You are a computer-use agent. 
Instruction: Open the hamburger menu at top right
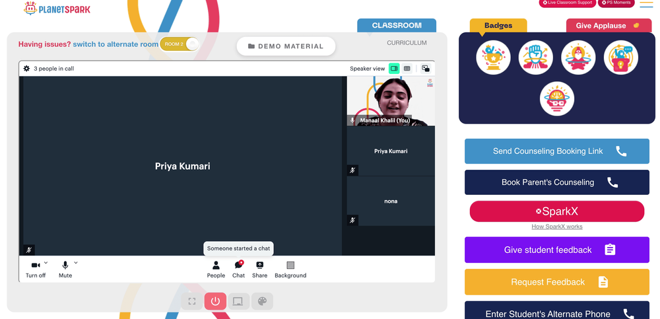pos(646,4)
